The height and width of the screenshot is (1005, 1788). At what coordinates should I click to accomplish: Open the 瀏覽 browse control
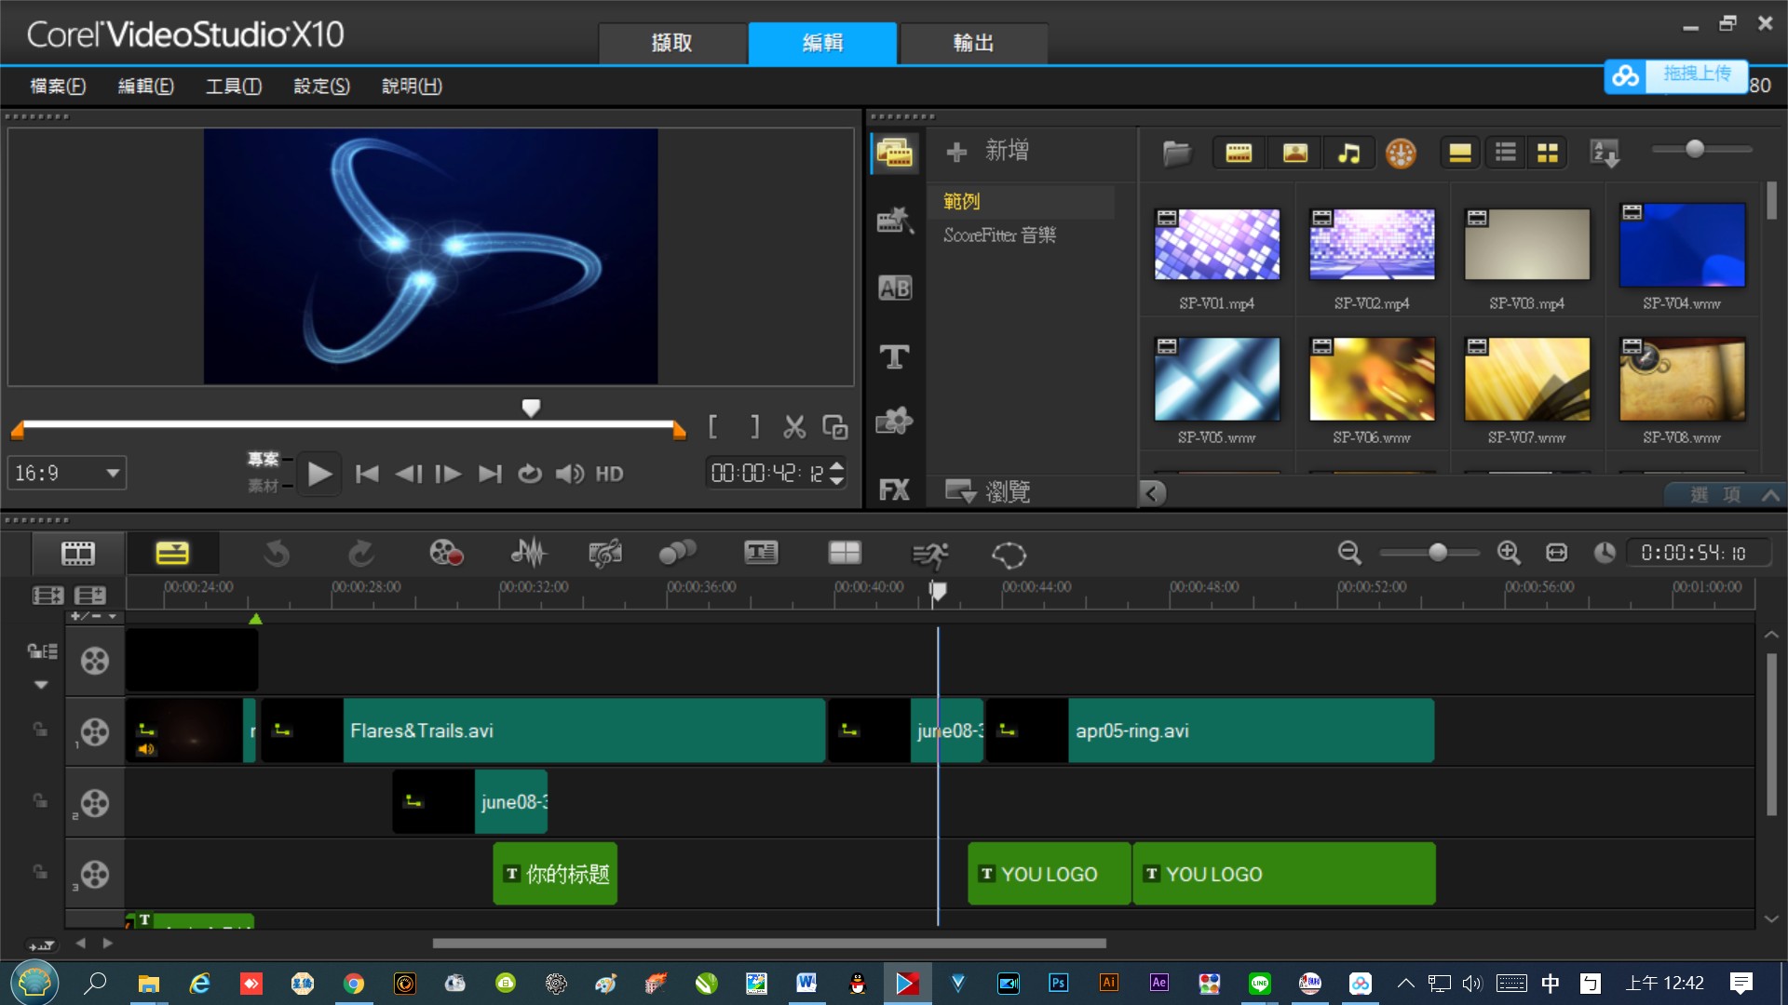[x=989, y=491]
